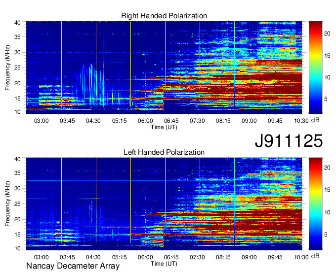Click the "dB" unit label of Left Handed colorbar

tap(315, 256)
